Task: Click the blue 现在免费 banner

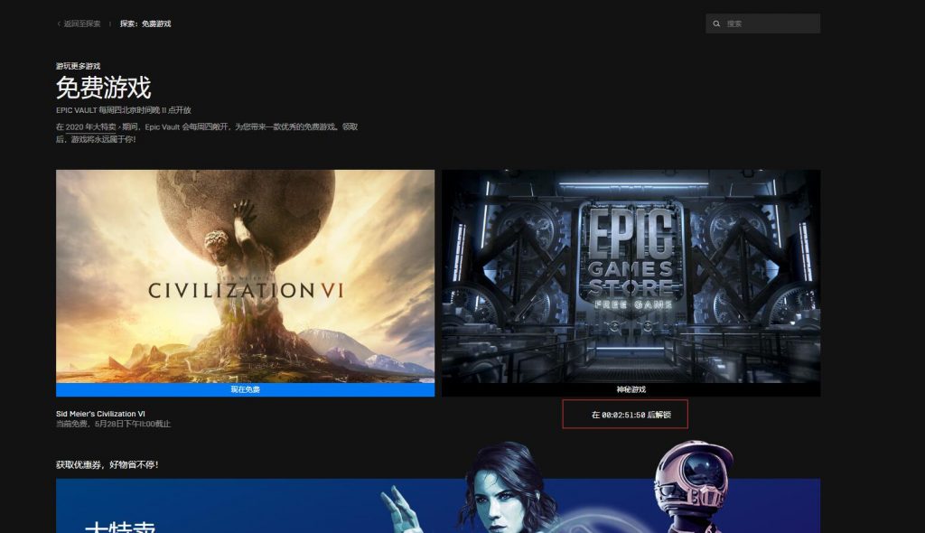Action: (246, 389)
